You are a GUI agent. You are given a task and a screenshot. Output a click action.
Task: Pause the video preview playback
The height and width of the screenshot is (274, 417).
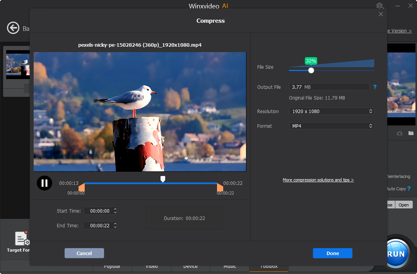click(44, 183)
